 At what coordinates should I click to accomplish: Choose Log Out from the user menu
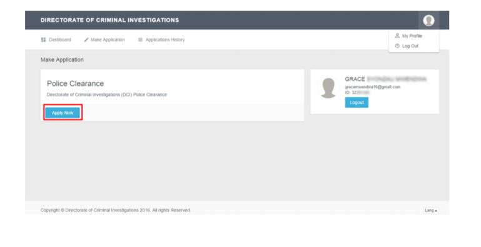coord(407,46)
